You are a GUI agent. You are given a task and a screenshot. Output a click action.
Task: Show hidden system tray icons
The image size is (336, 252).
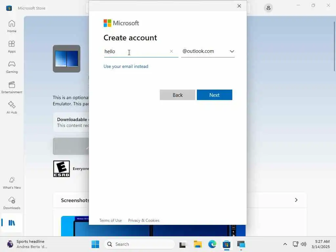click(285, 244)
